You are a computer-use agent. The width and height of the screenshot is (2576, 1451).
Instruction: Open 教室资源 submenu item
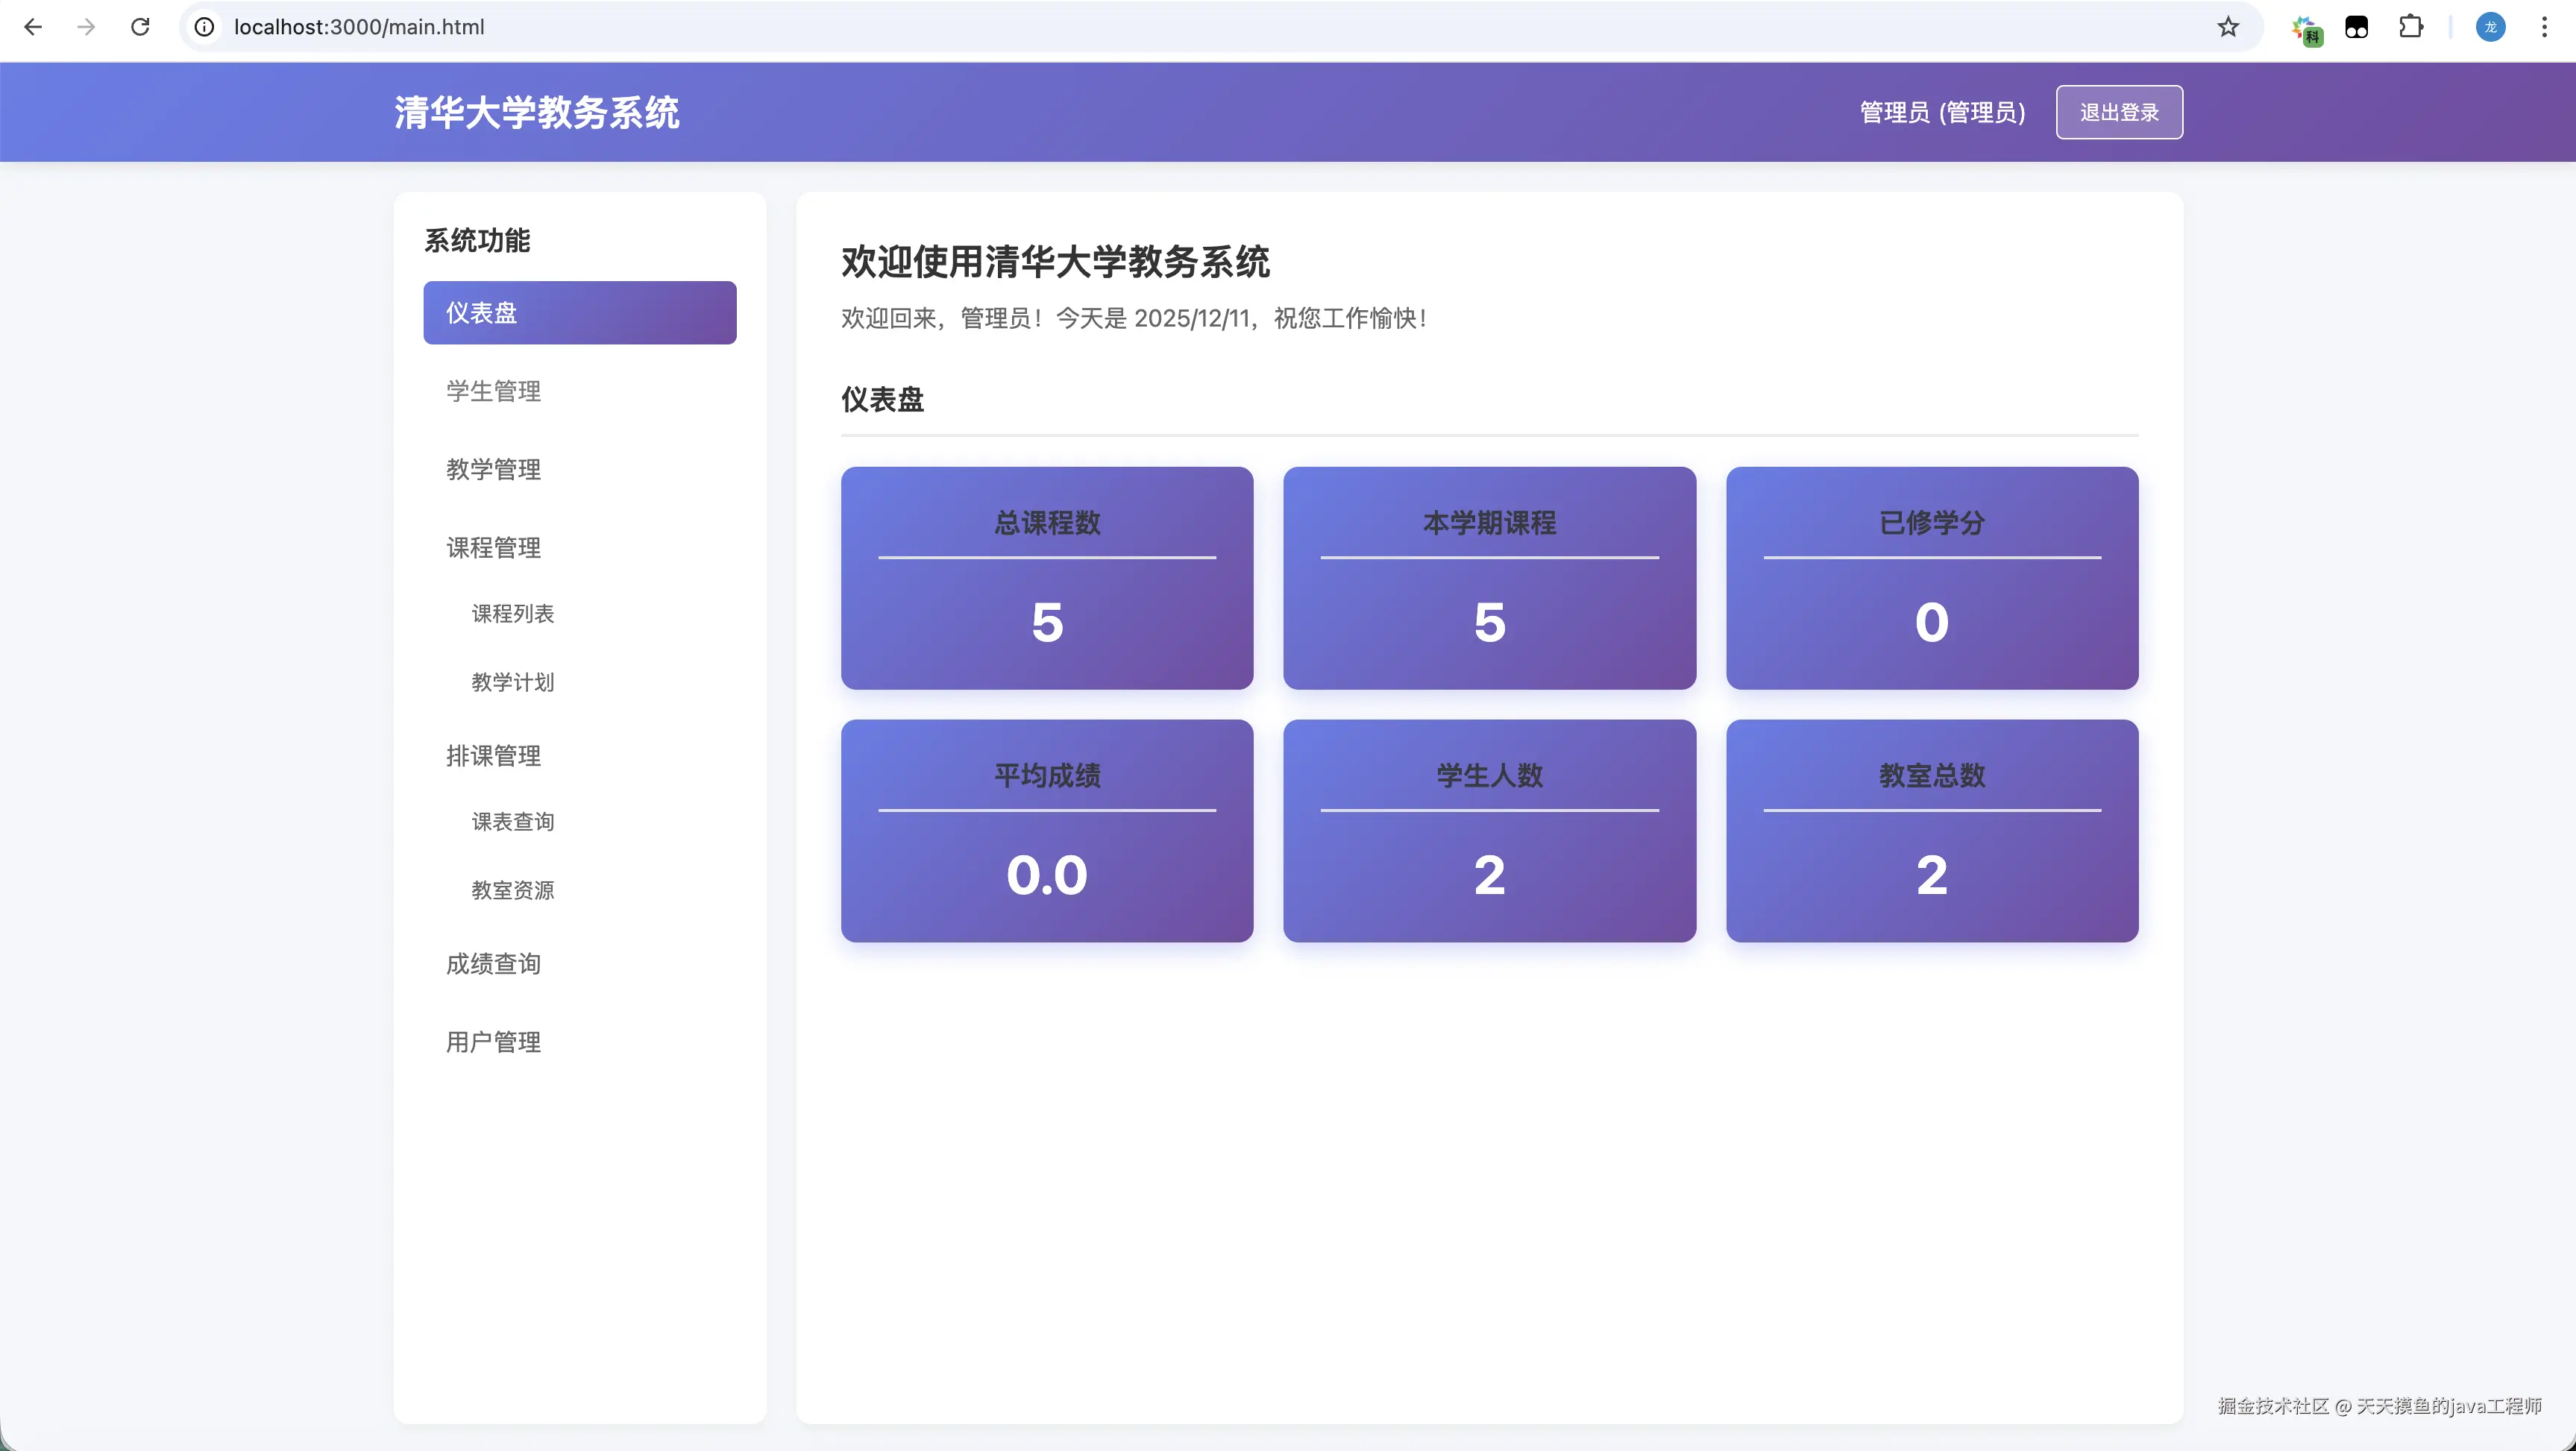point(512,890)
